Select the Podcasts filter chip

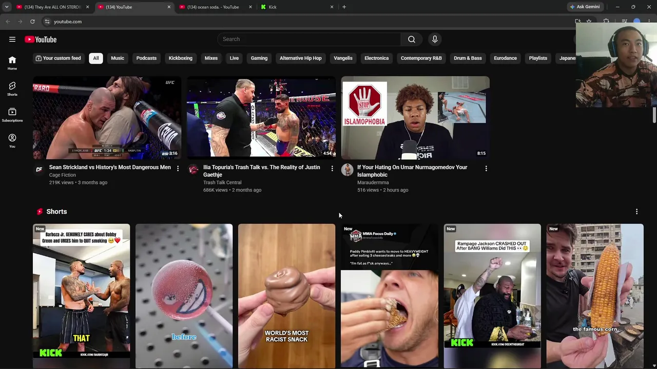[x=146, y=58]
